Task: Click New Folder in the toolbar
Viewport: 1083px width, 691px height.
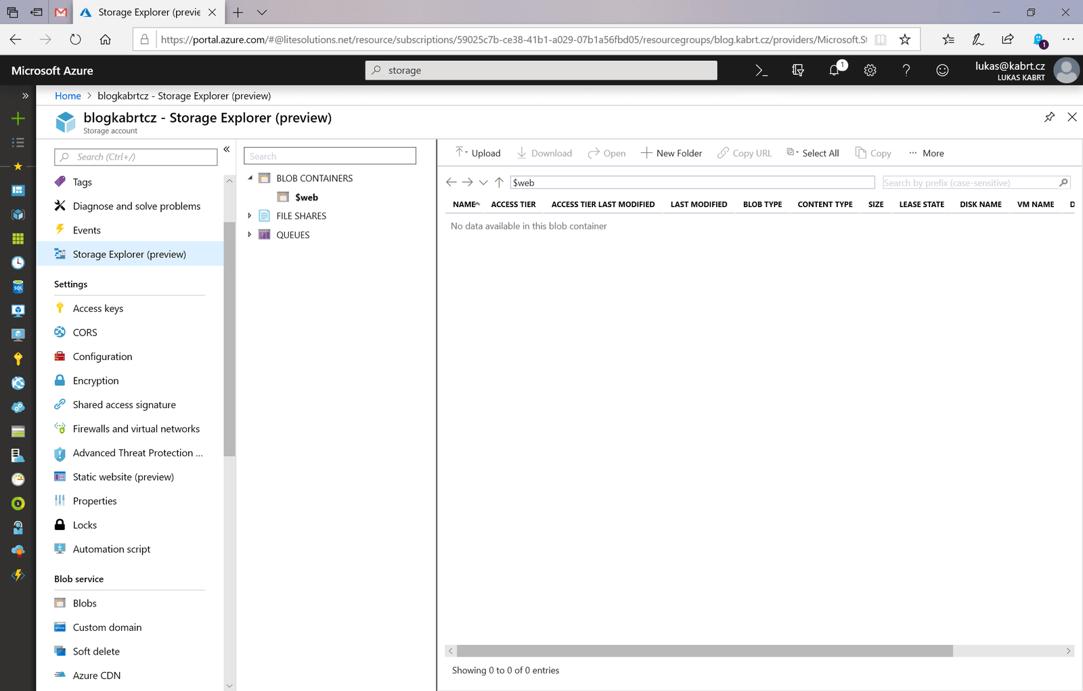Action: pyautogui.click(x=671, y=153)
